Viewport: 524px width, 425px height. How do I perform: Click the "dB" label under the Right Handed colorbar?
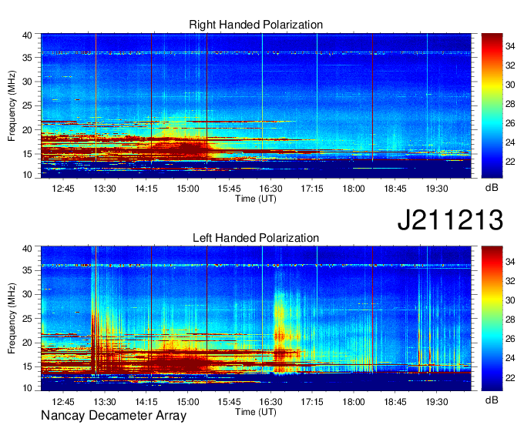click(492, 188)
